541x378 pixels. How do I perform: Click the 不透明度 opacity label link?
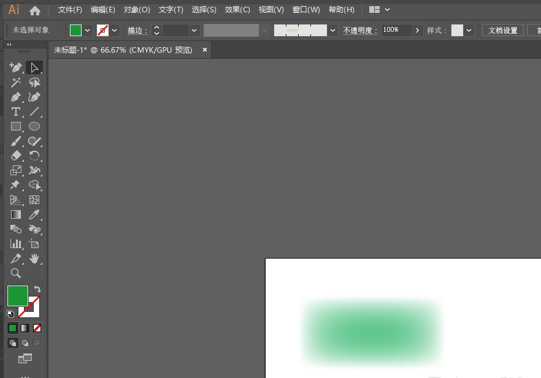point(359,30)
